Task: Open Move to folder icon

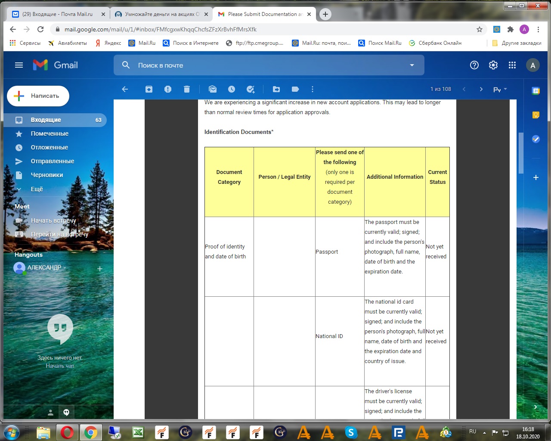Action: pos(276,89)
